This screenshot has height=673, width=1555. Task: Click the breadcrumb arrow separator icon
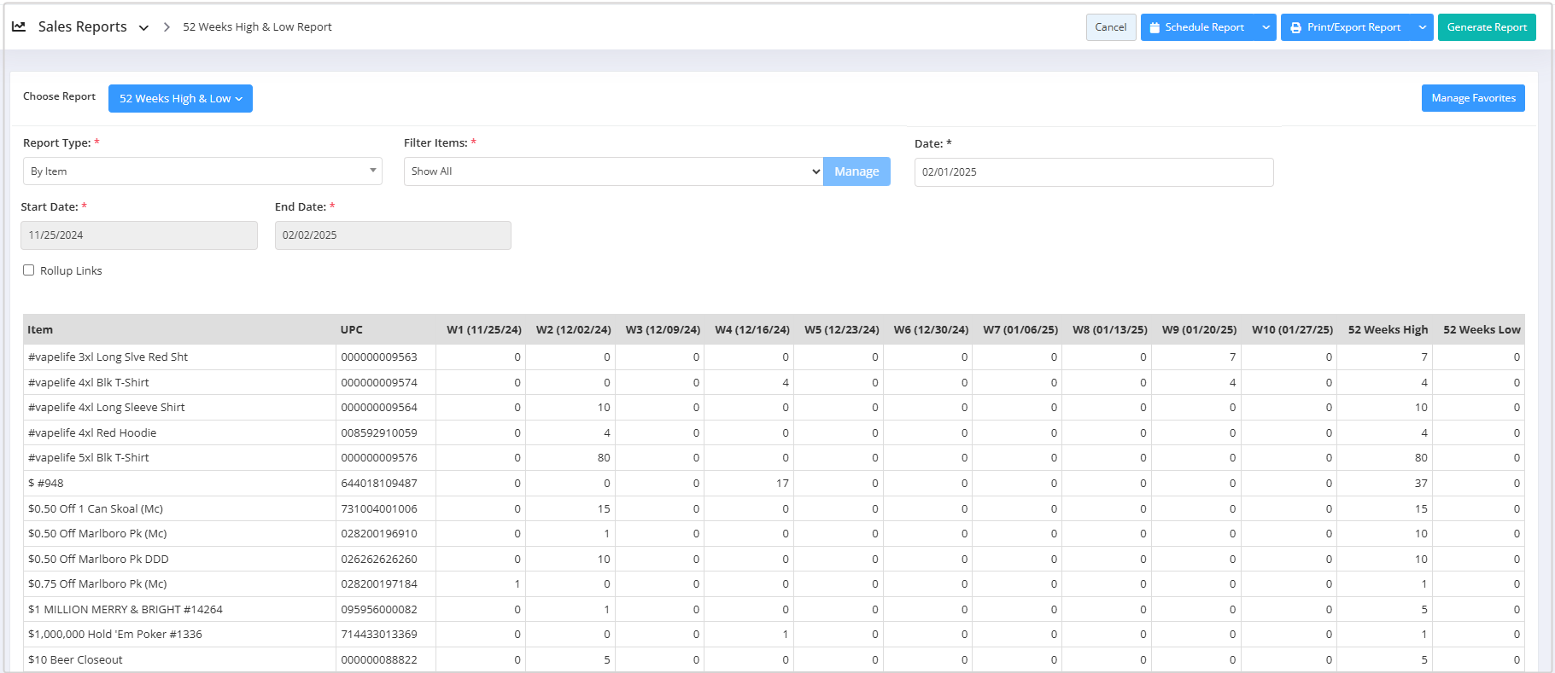(x=167, y=27)
